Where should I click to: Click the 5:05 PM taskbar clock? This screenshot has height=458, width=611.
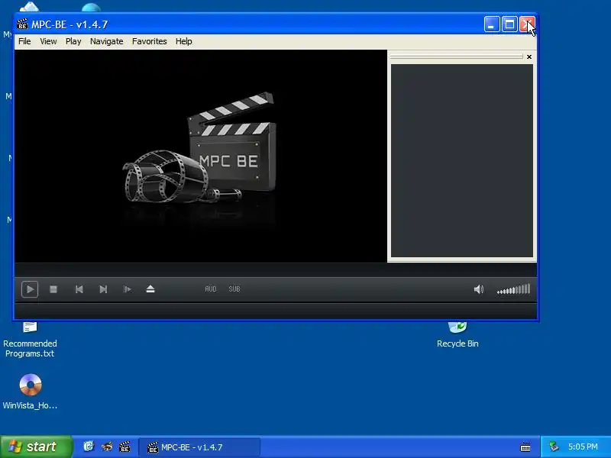[583, 447]
